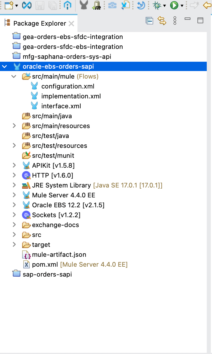The image size is (212, 354).
Task: Click the Sockets globe icon
Action: click(26, 215)
